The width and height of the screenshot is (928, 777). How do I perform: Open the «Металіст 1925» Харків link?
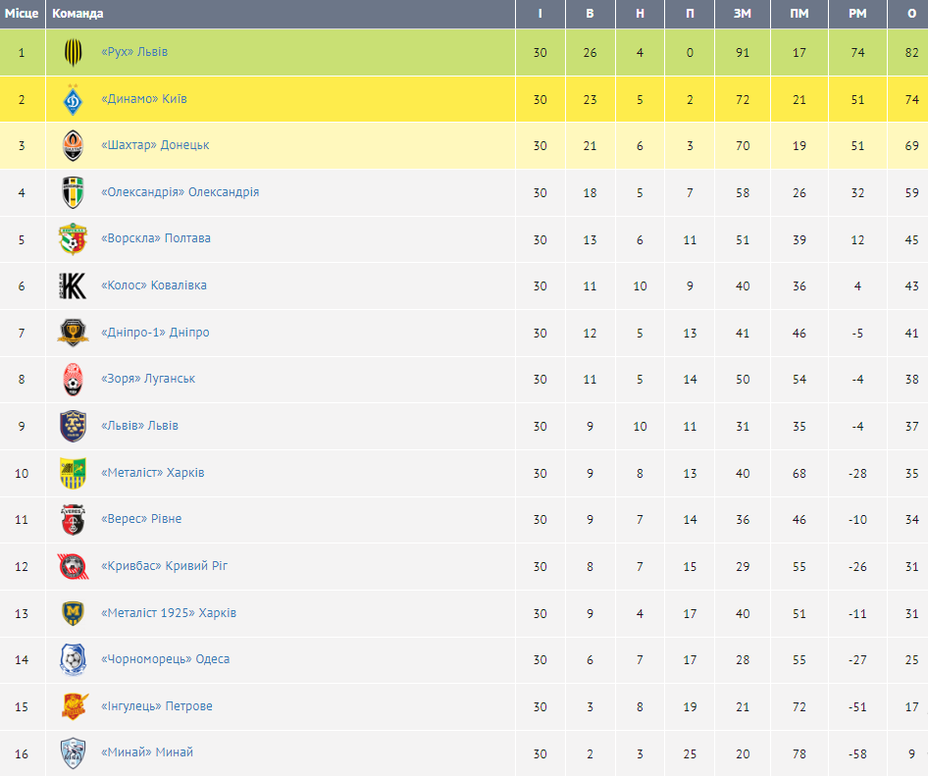point(169,613)
